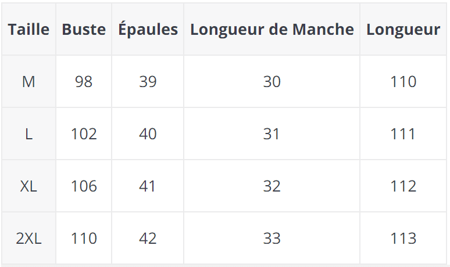Click the 2XL size cell

(28, 239)
